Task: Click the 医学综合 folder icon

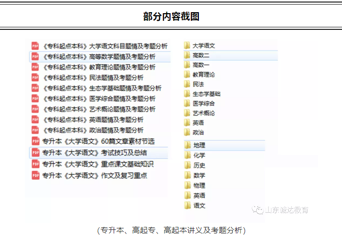Action: pos(187,103)
